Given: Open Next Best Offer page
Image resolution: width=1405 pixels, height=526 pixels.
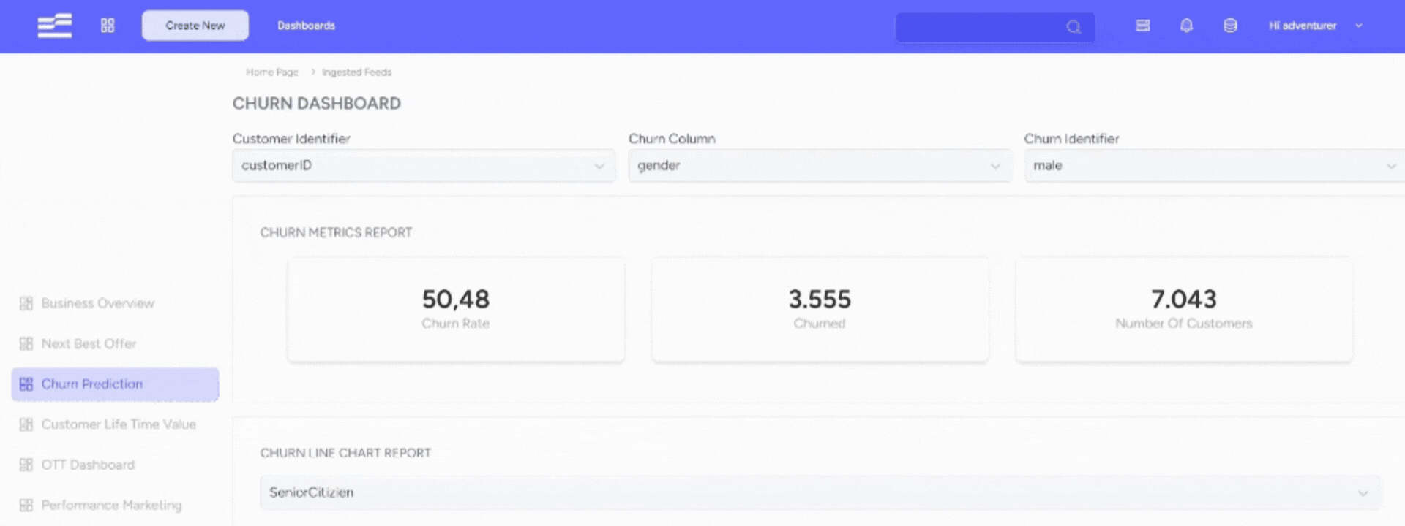Looking at the screenshot, I should [89, 343].
